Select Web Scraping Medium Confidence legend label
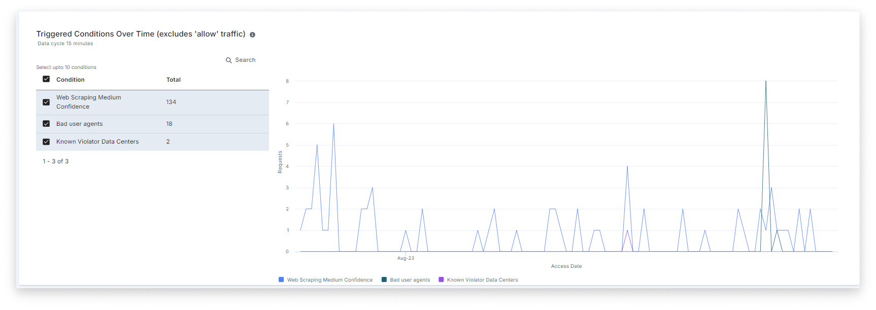Screen dimensions: 876x310 pyautogui.click(x=329, y=280)
